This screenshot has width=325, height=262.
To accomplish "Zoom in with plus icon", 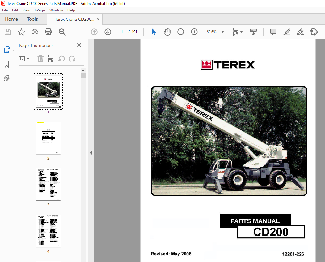I will tap(194, 32).
